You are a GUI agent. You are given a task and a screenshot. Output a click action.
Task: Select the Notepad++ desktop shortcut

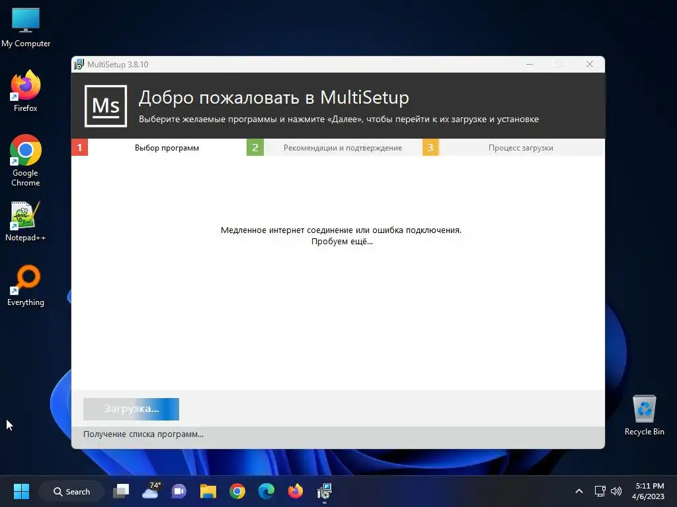[26, 221]
